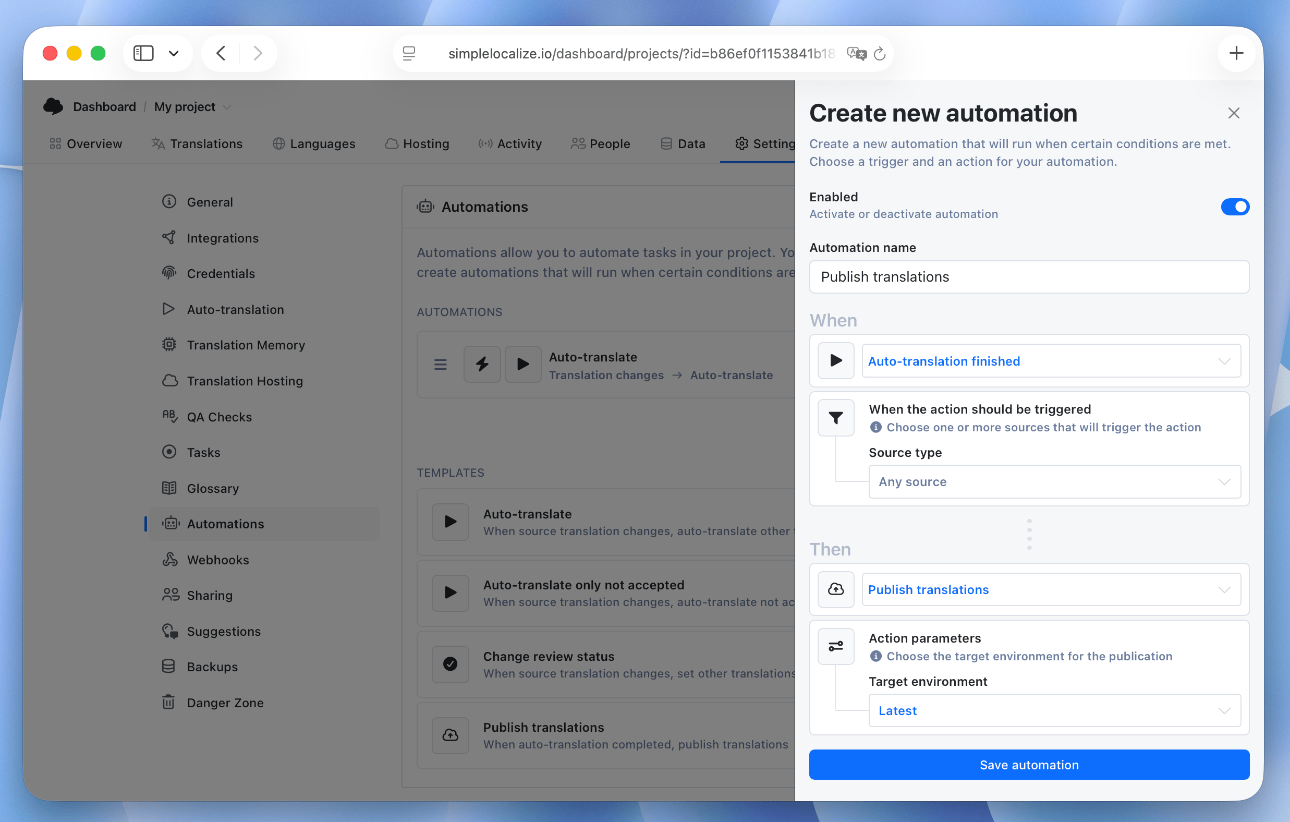Image resolution: width=1290 pixels, height=822 pixels.
Task: Click the Action parameters sliders icon
Action: pos(836,647)
